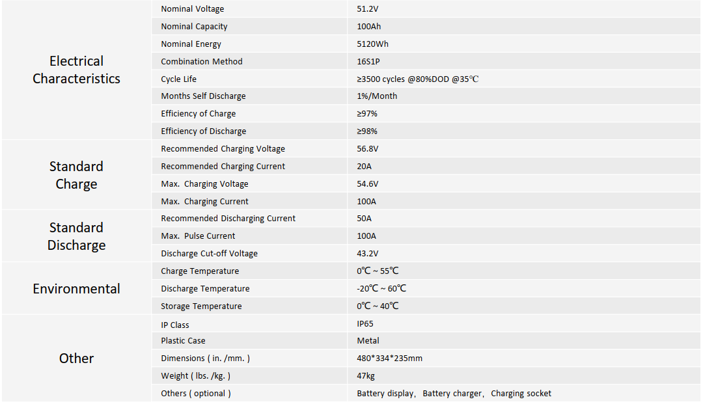Select the Standard Charge section heading
The image size is (705, 406).
tap(76, 175)
